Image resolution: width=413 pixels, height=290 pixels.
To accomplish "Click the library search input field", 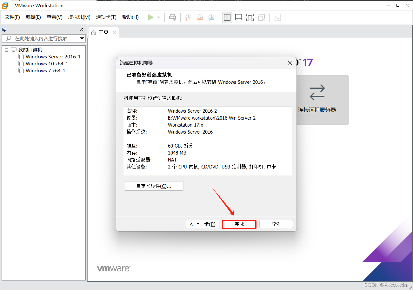I will coord(44,38).
